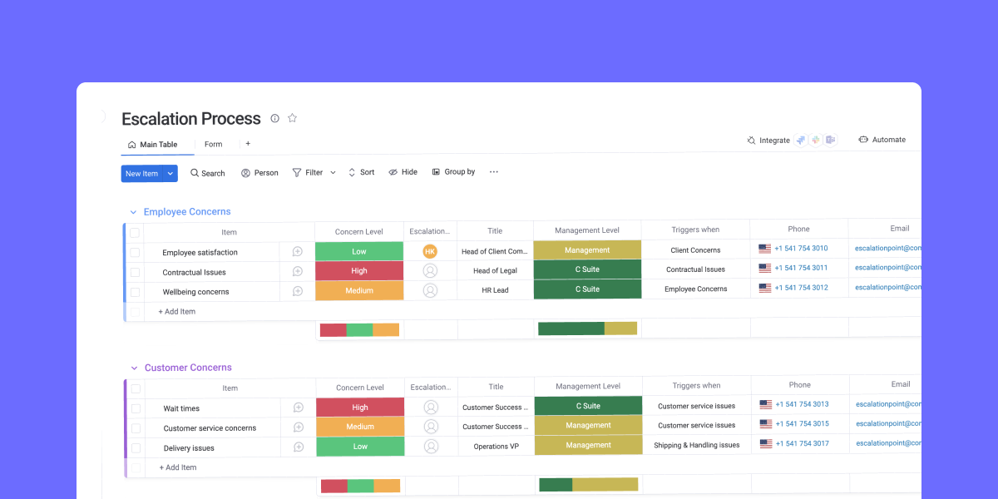Tick the Delivery issues row checkbox
Image resolution: width=998 pixels, height=499 pixels.
coord(136,448)
